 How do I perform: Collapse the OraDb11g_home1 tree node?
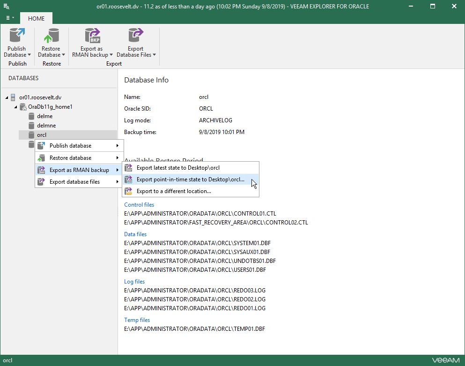(x=15, y=107)
